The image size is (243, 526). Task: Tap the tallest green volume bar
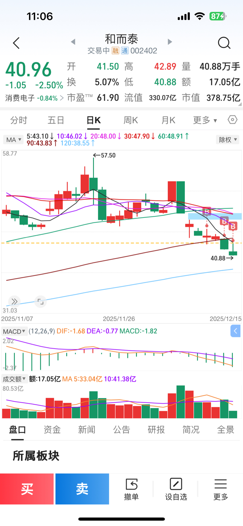tap(181, 402)
